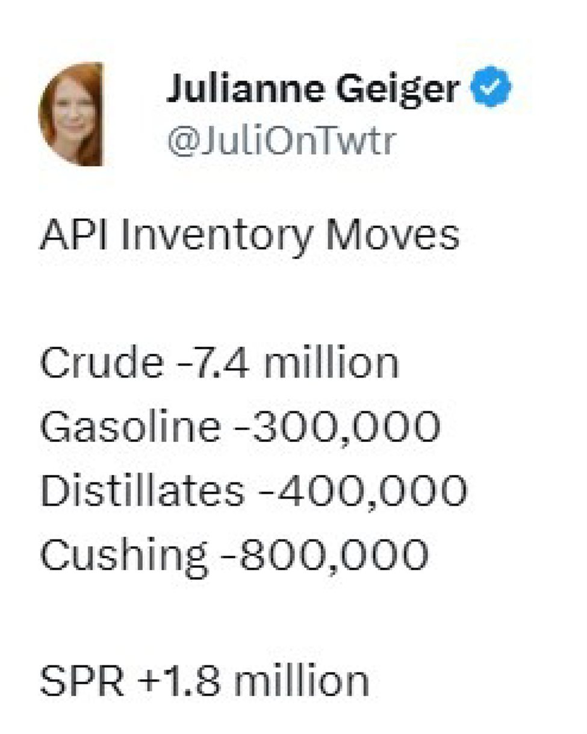Click the "-300,000" gasoline figure
Image resolution: width=587 pixels, height=734 pixels.
tap(336, 427)
